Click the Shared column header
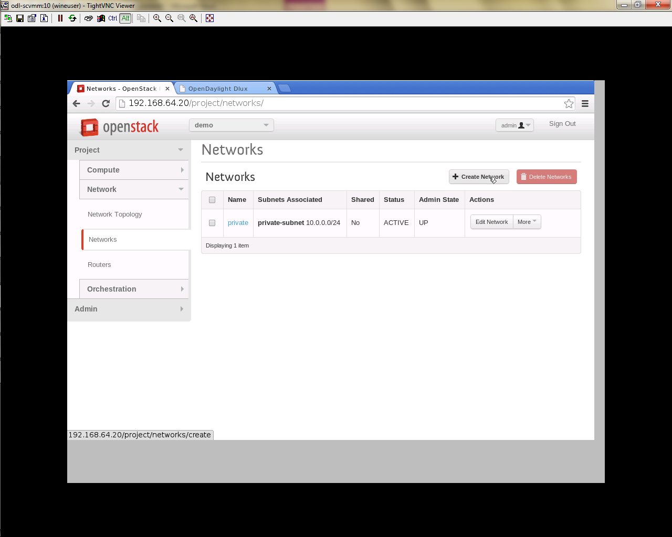672x537 pixels. click(x=363, y=200)
